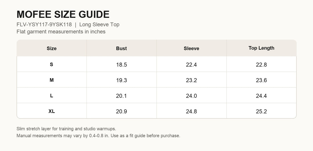Select sleeve value 23.2 for size M
Screen dimensions: 313x151
[x=191, y=80]
